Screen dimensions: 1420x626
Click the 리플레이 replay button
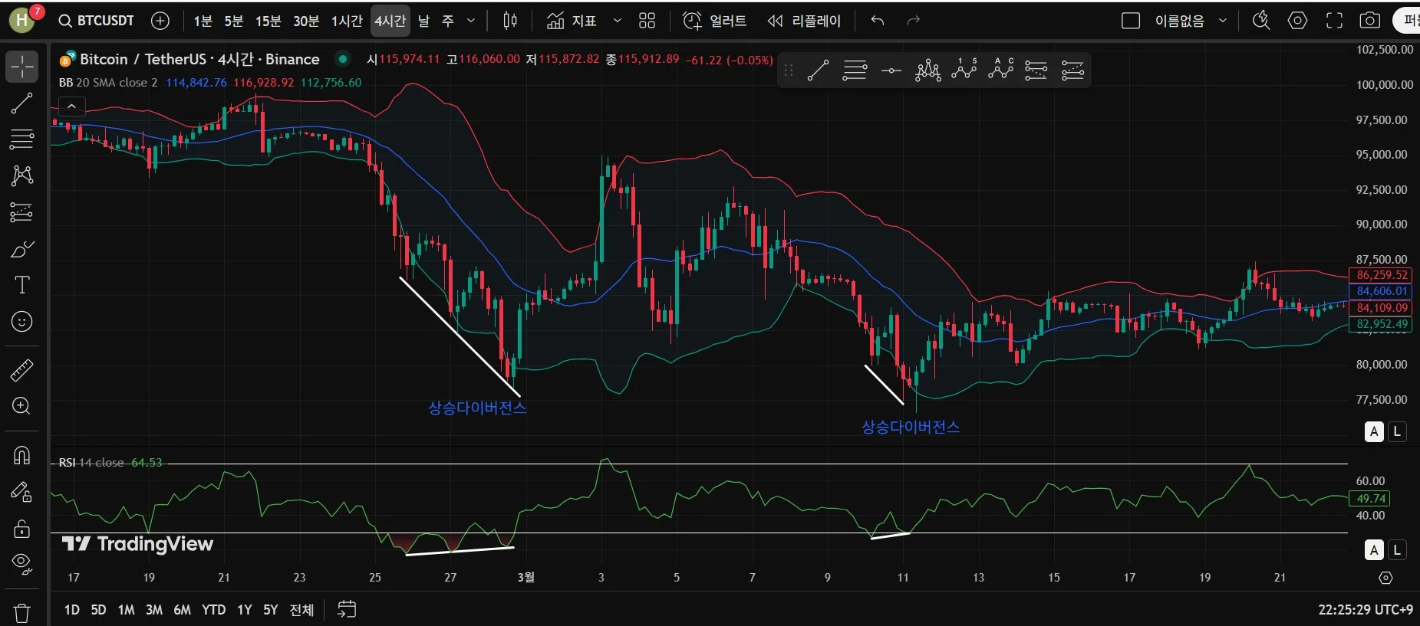click(x=804, y=21)
